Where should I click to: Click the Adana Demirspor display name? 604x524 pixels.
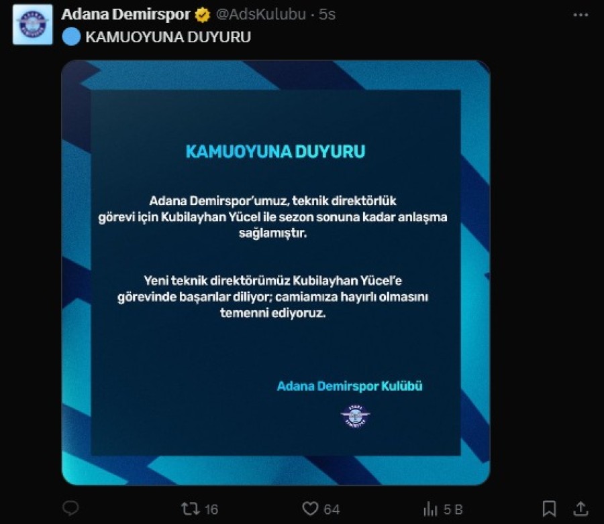(125, 14)
